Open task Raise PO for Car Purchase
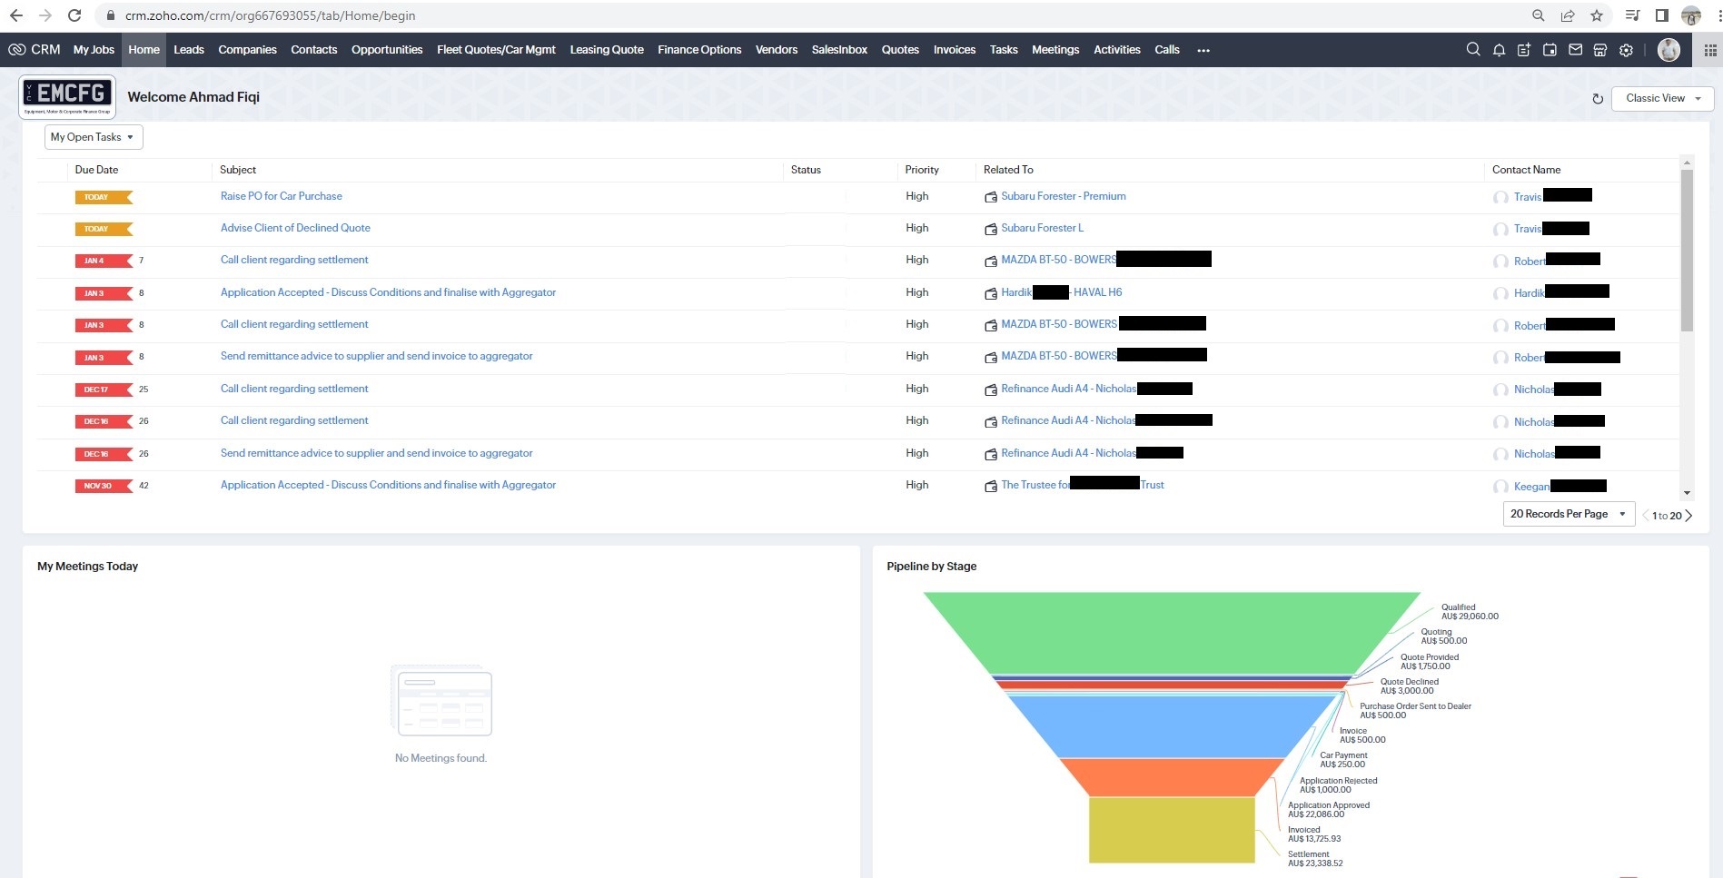Screen dimensions: 1723x878 coord(282,196)
